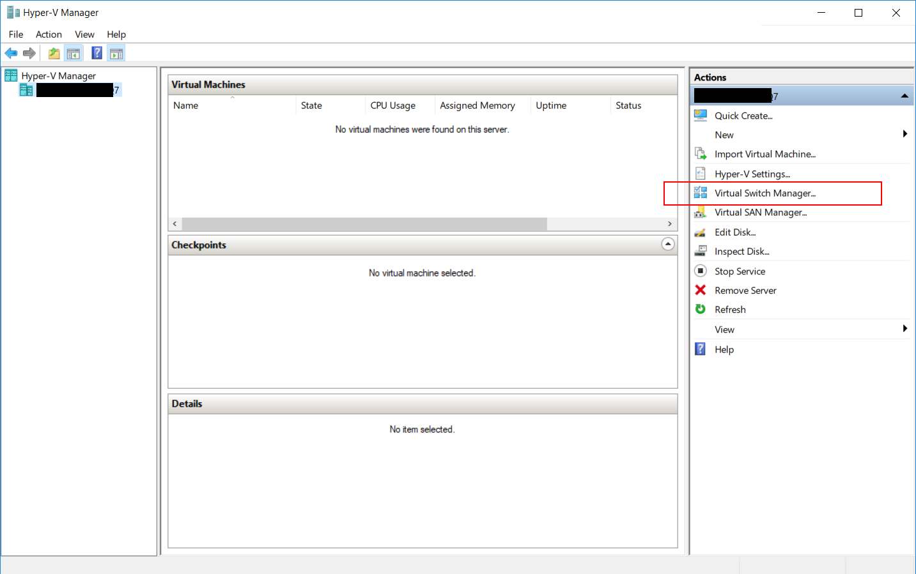Viewport: 916px width, 574px height.
Task: Toggle the Show/Hide Action Pane toolbar icon
Action: tap(116, 53)
